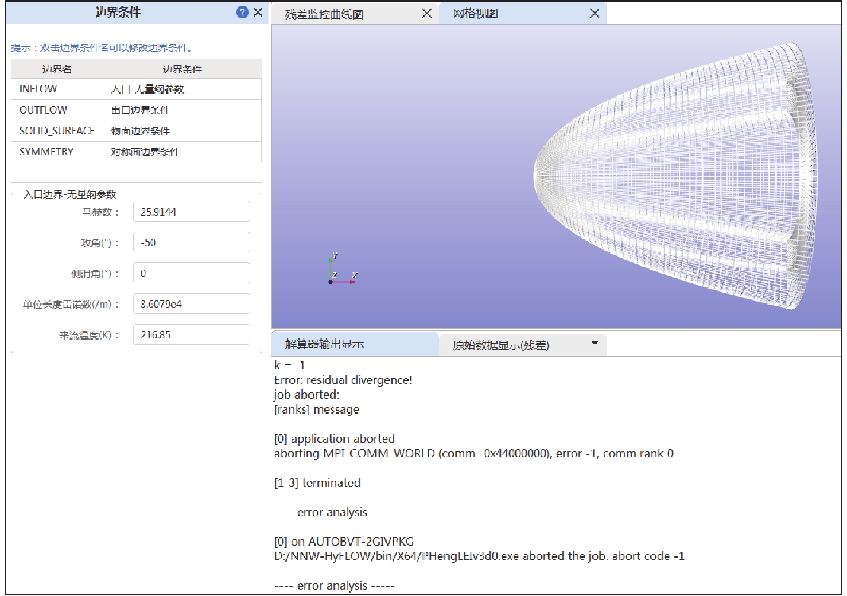Switch to the 网格视图 tab
This screenshot has width=847, height=596.
click(475, 14)
